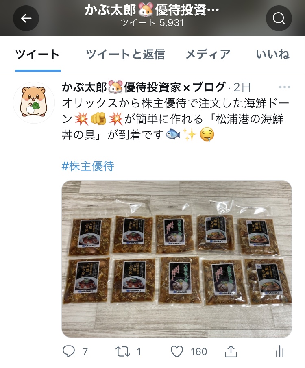Open search with the magnifier icon
The height and width of the screenshot is (368, 305).
(x=279, y=18)
